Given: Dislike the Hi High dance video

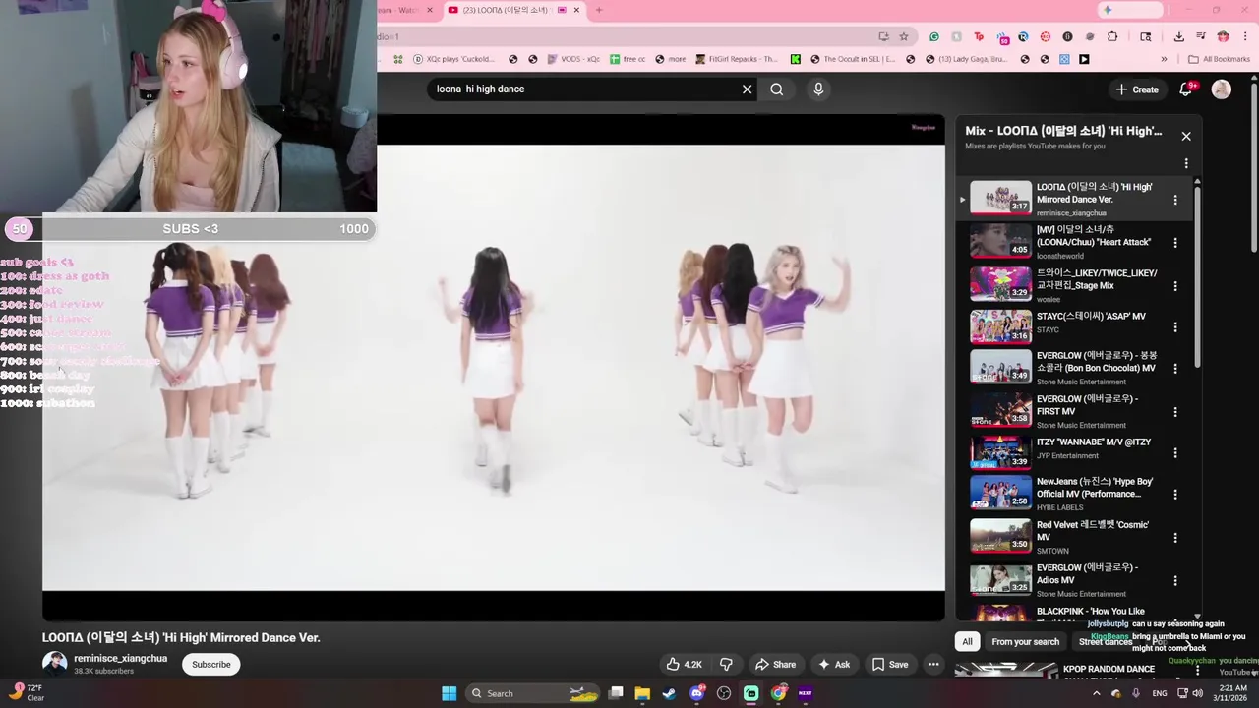Looking at the screenshot, I should 726,664.
